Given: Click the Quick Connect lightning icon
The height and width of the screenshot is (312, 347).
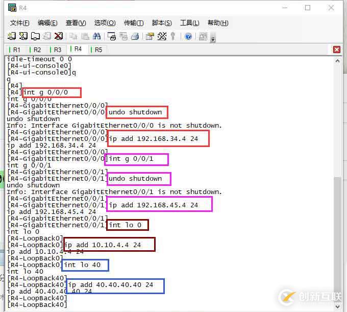Looking at the screenshot, I should pyautogui.click(x=23, y=36).
